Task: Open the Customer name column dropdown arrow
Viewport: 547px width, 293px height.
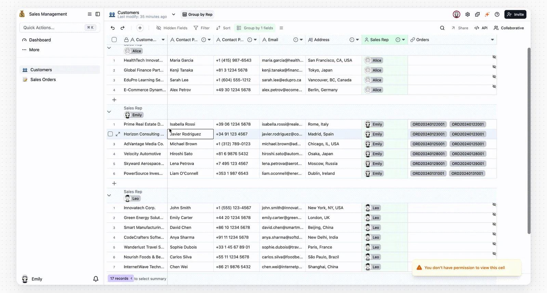Action: point(163,40)
